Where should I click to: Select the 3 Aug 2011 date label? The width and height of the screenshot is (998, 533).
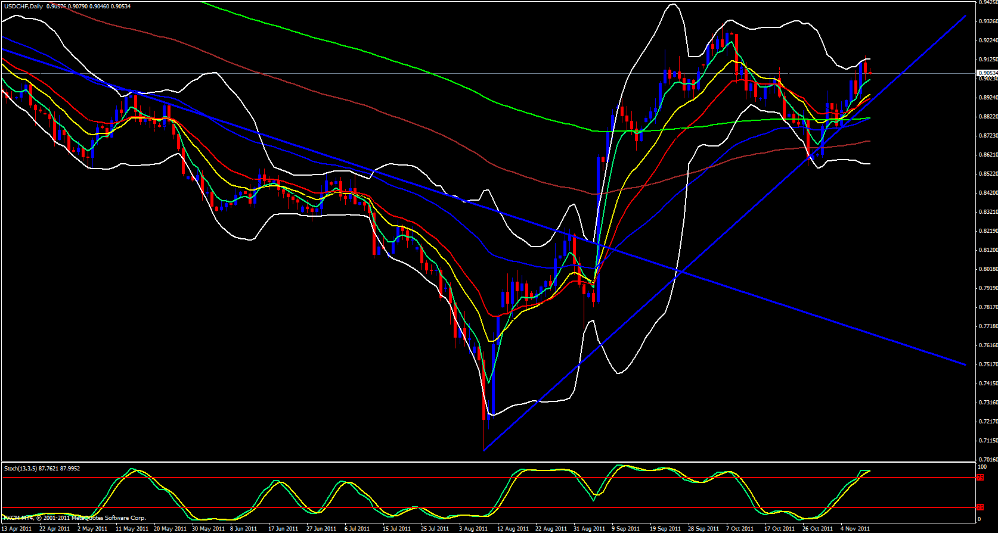click(x=473, y=528)
